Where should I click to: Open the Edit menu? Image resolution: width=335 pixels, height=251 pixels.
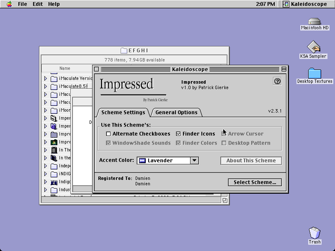[x=38, y=4]
